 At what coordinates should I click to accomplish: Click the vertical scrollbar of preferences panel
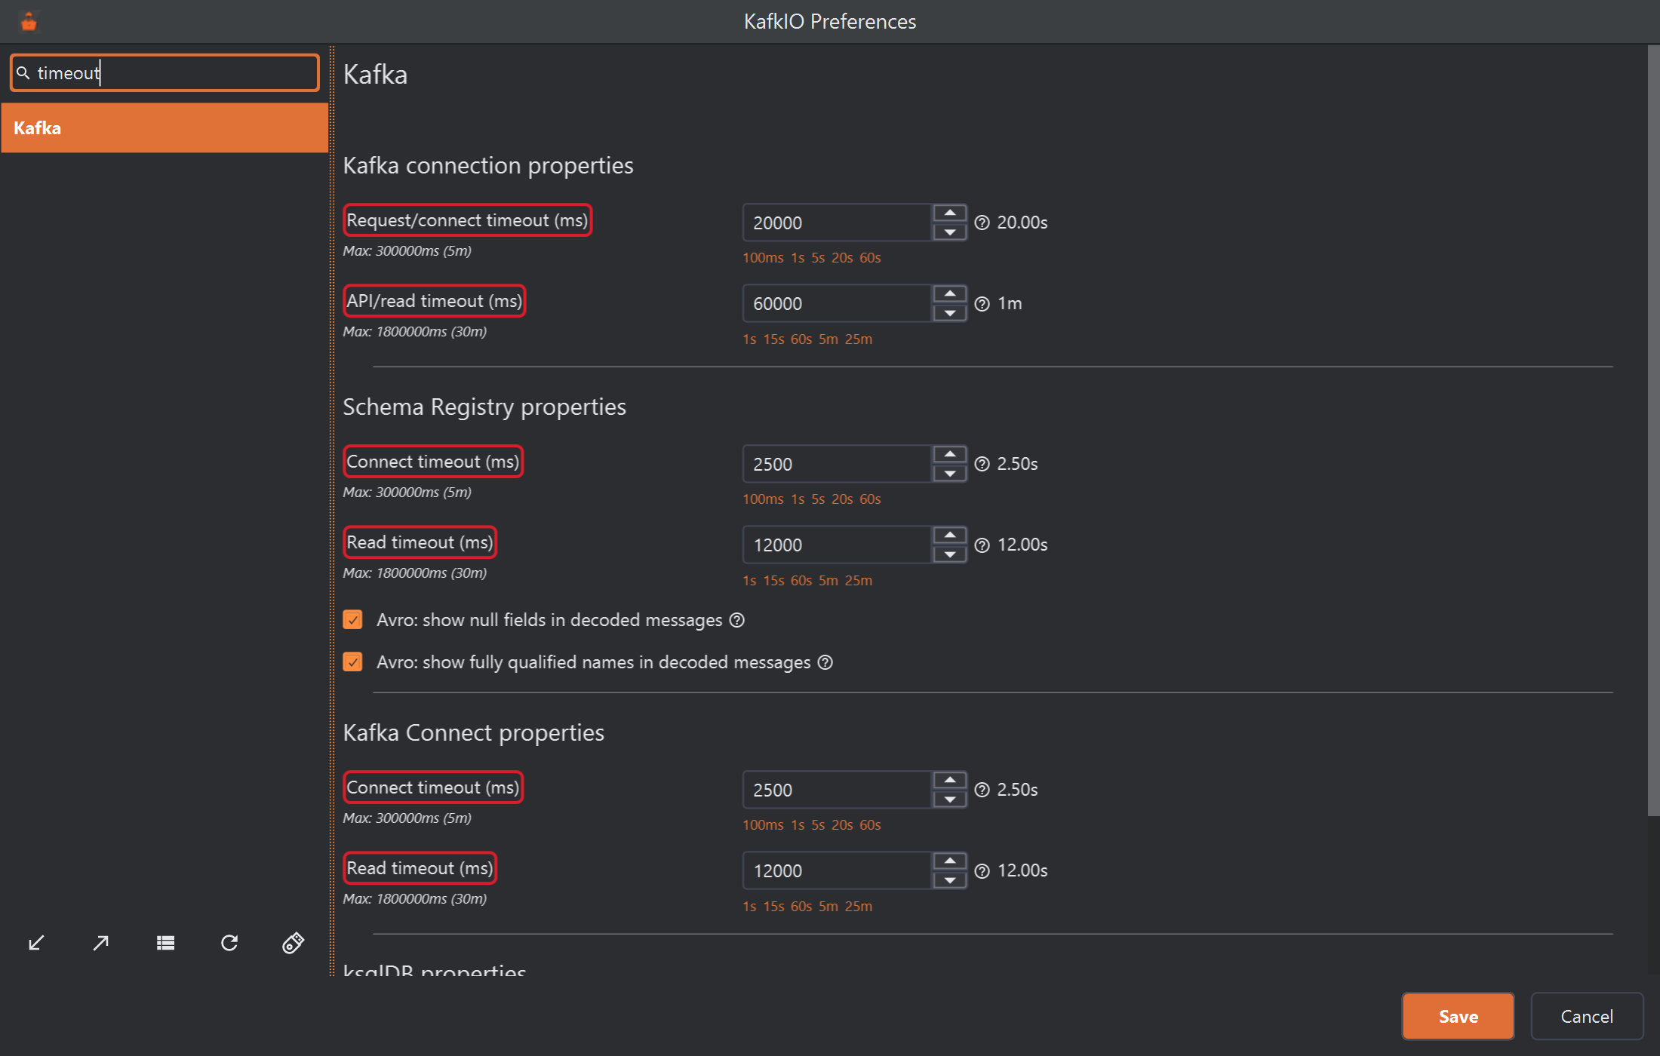coord(1653,430)
